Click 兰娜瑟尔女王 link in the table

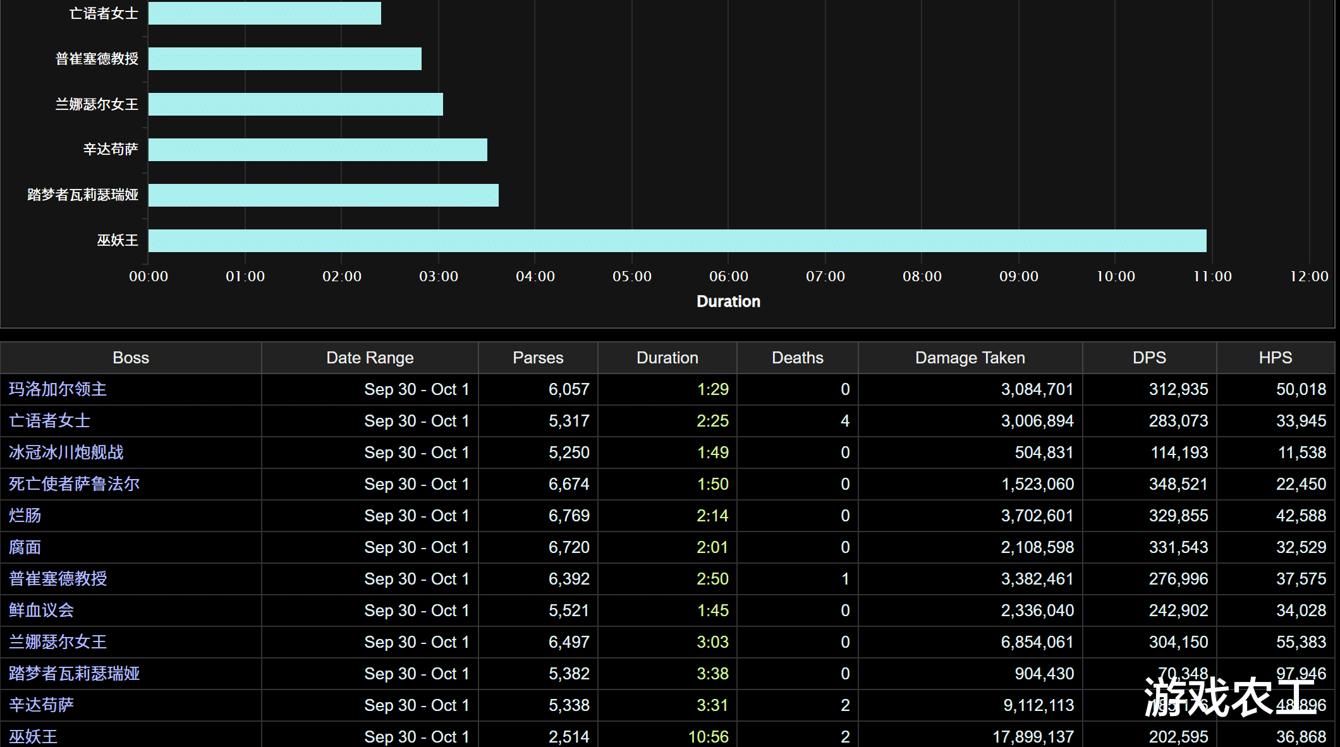(x=58, y=642)
